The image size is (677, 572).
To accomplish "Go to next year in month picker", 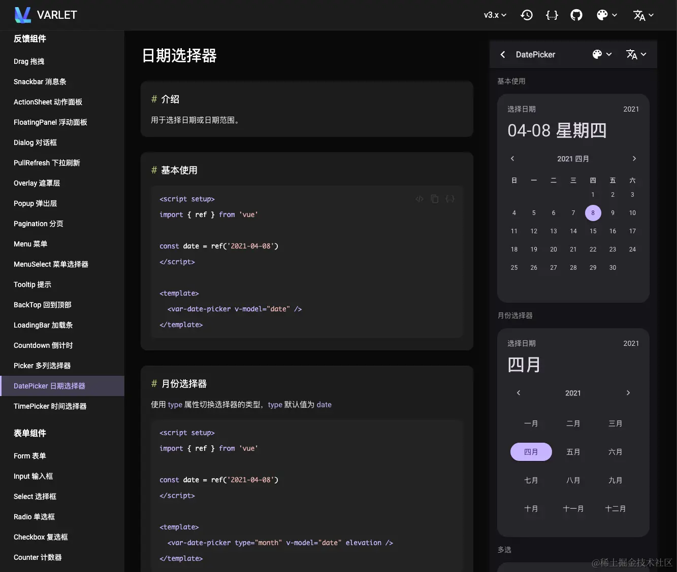I will (x=628, y=393).
